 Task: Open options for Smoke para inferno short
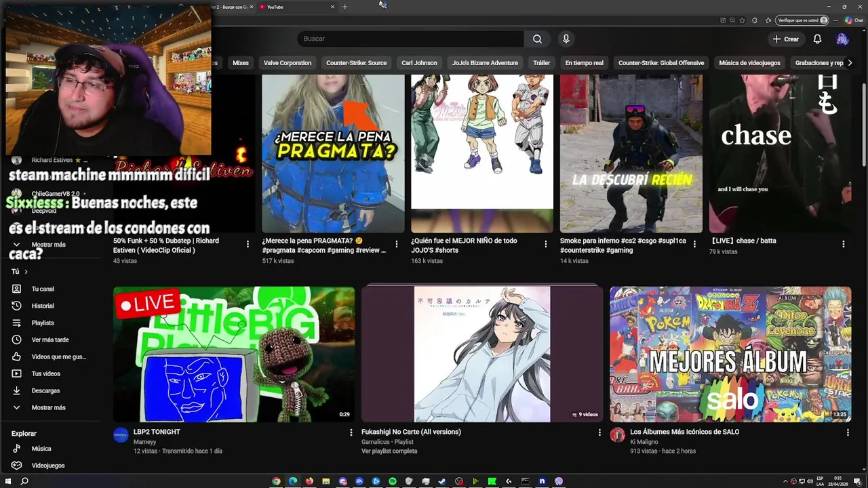click(694, 244)
